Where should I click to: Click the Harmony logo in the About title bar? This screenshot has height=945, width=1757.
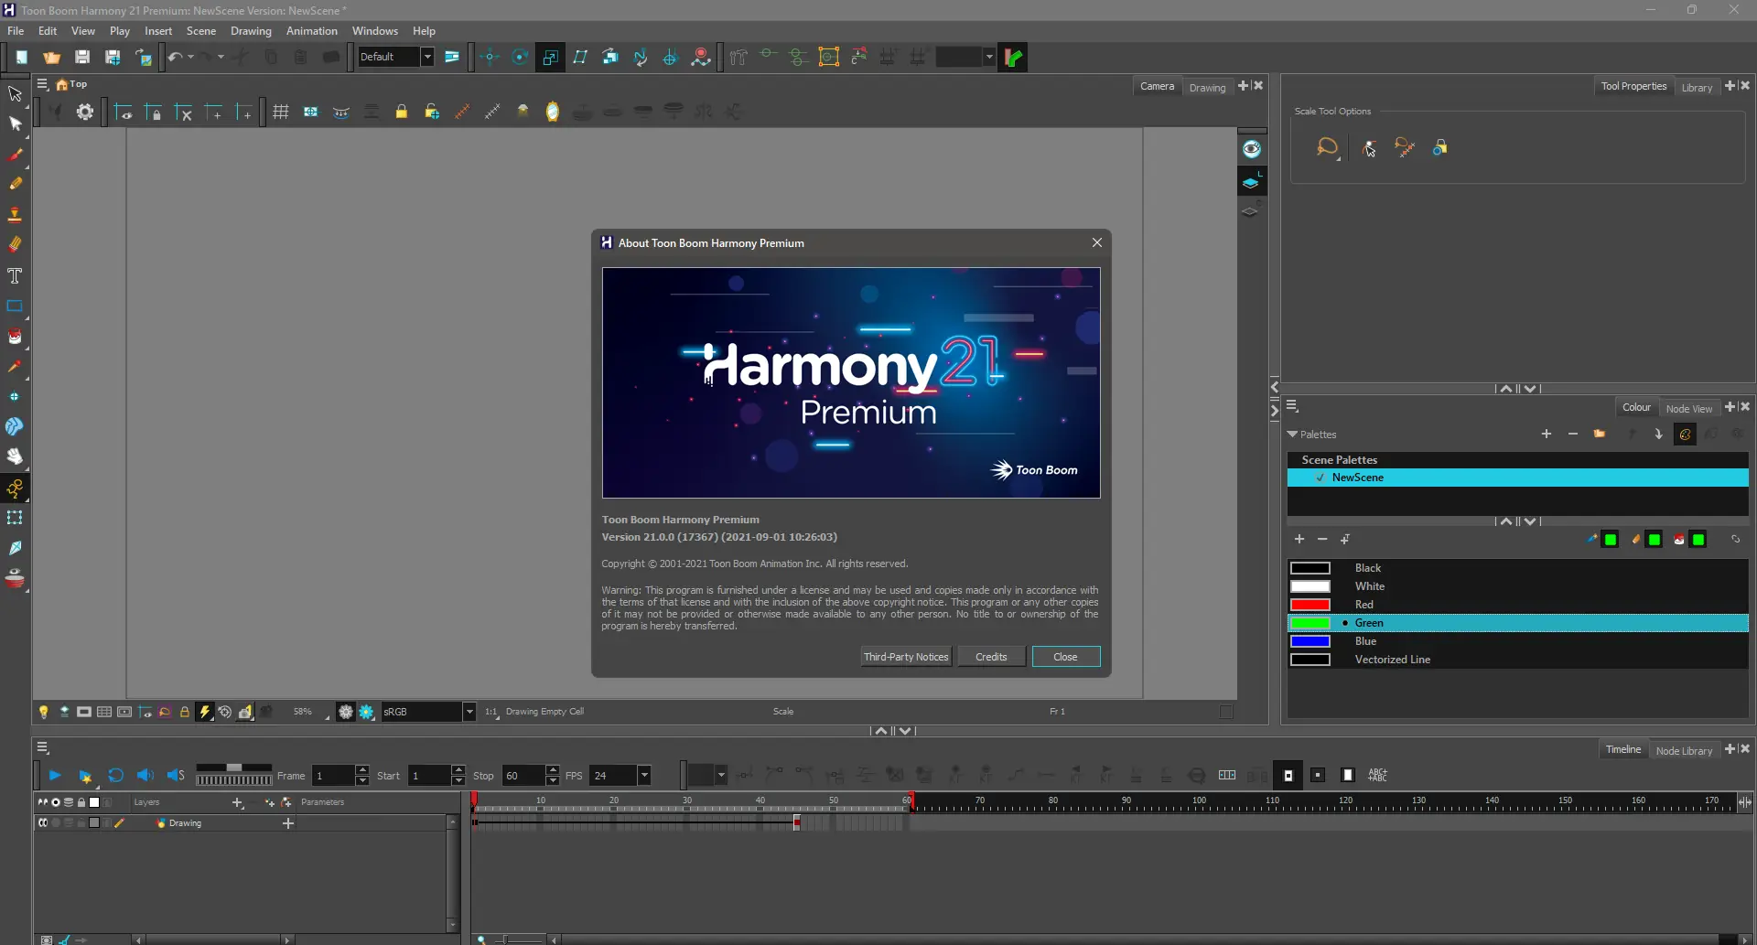(x=606, y=242)
